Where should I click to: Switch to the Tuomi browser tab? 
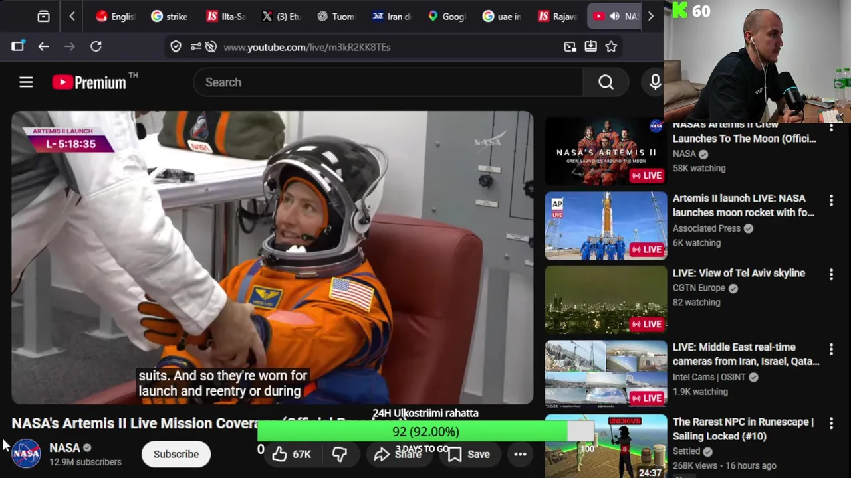(x=336, y=16)
